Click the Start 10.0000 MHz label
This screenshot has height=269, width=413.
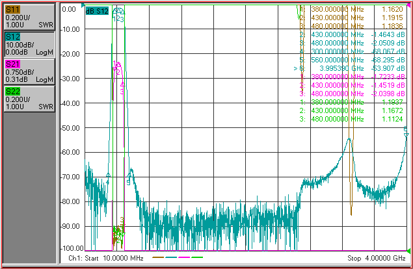pyautogui.click(x=114, y=258)
